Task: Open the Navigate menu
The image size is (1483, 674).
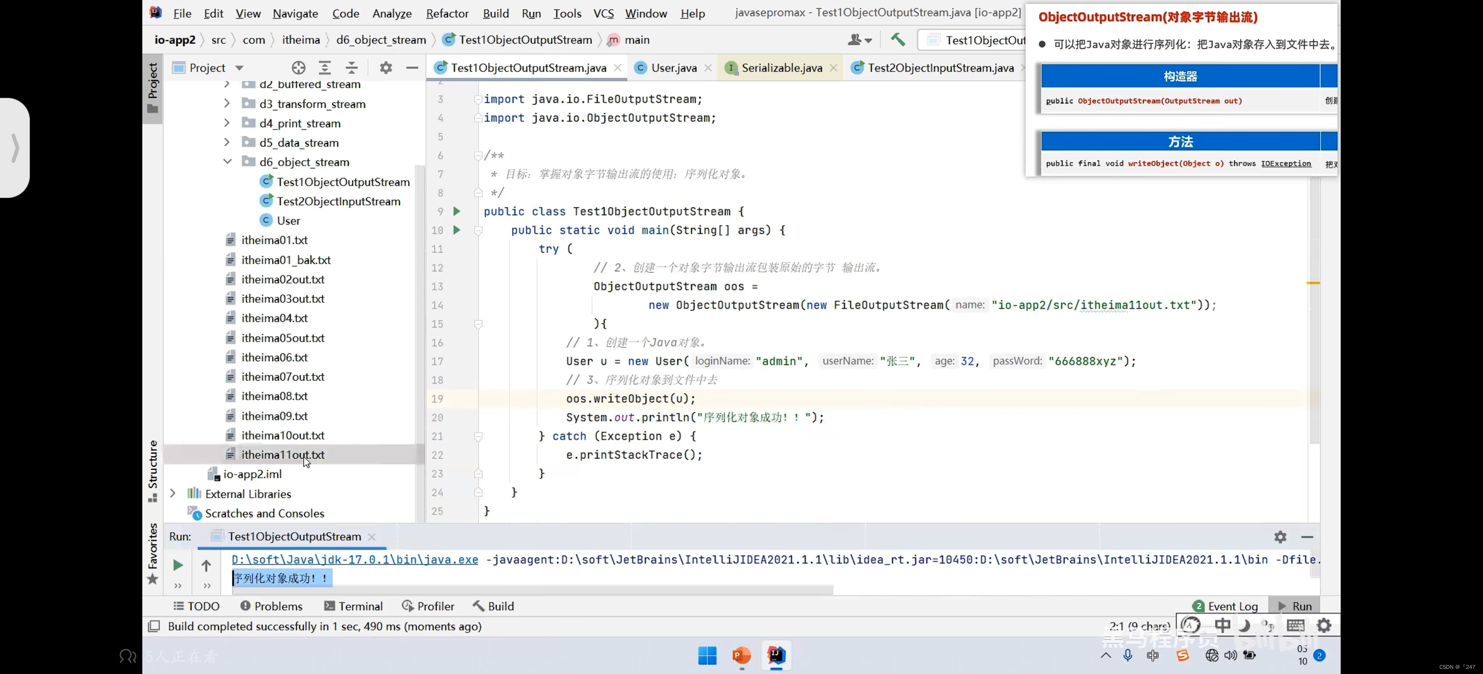Action: (x=295, y=13)
